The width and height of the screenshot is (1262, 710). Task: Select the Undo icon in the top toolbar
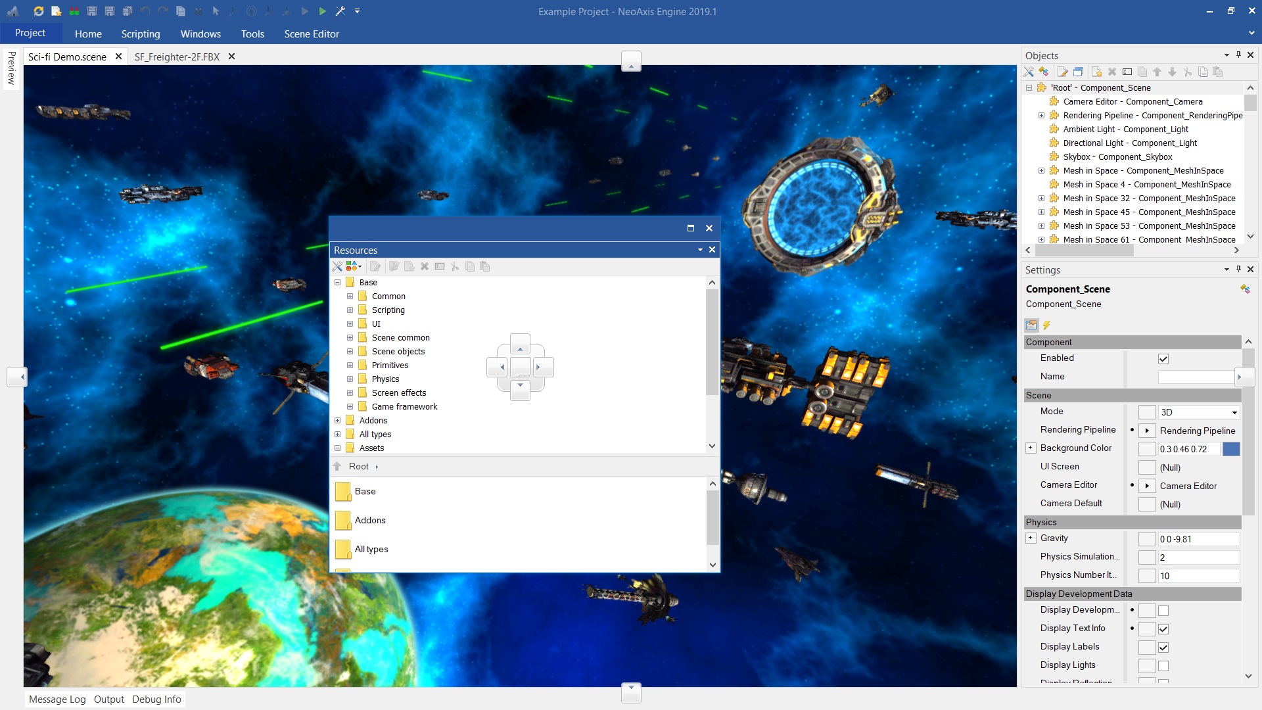(143, 11)
